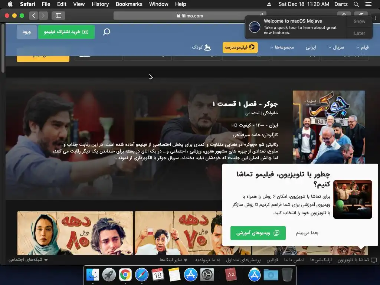Click the فیلیمومدرسه yellow button

click(x=240, y=47)
